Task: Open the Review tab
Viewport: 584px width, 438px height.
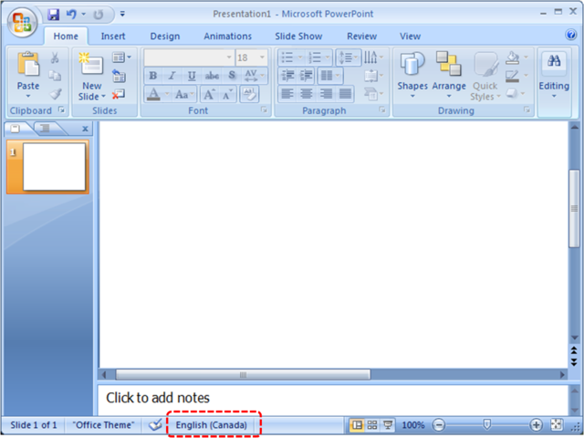Action: coord(361,36)
